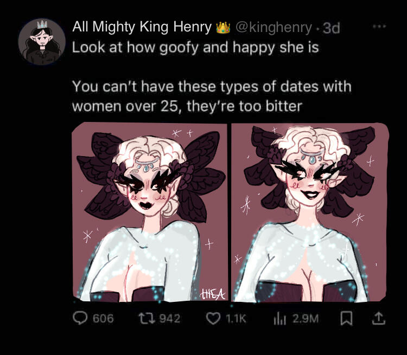407x355 pixels.
Task: Click the tweet text about goofy and happy
Action: pos(195,47)
